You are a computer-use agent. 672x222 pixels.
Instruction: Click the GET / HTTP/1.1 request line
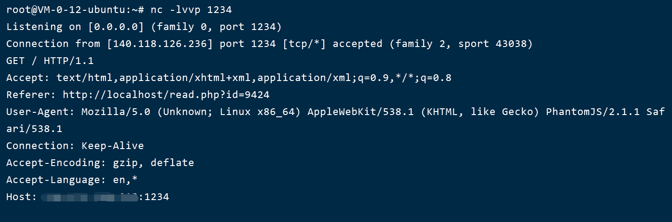click(x=50, y=60)
